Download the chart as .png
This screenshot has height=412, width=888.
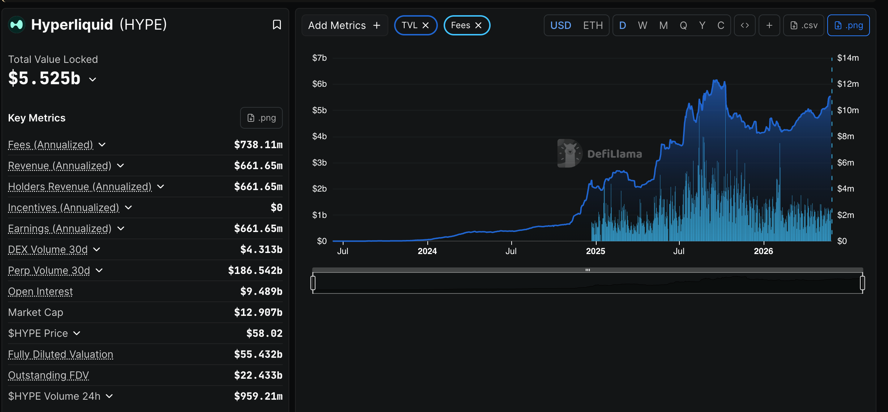pos(849,25)
